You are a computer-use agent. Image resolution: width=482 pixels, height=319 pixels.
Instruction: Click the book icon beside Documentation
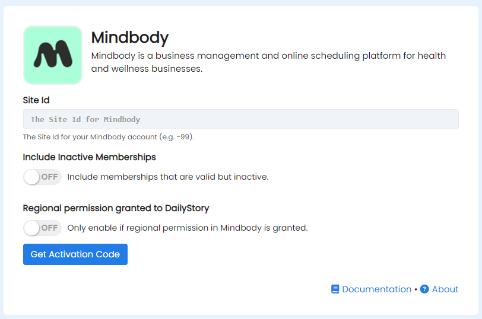coord(335,289)
